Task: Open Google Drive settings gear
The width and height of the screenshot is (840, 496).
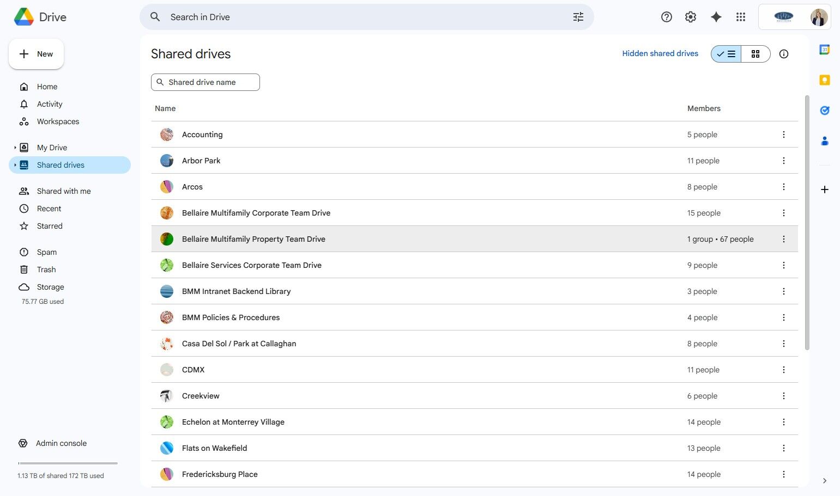Action: point(691,17)
